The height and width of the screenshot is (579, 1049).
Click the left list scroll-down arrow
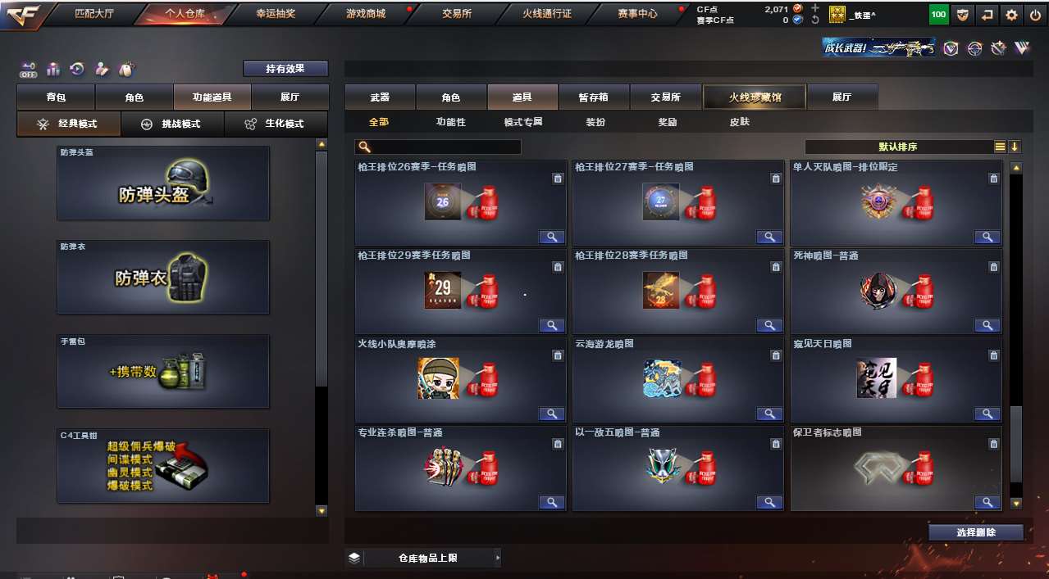point(322,511)
